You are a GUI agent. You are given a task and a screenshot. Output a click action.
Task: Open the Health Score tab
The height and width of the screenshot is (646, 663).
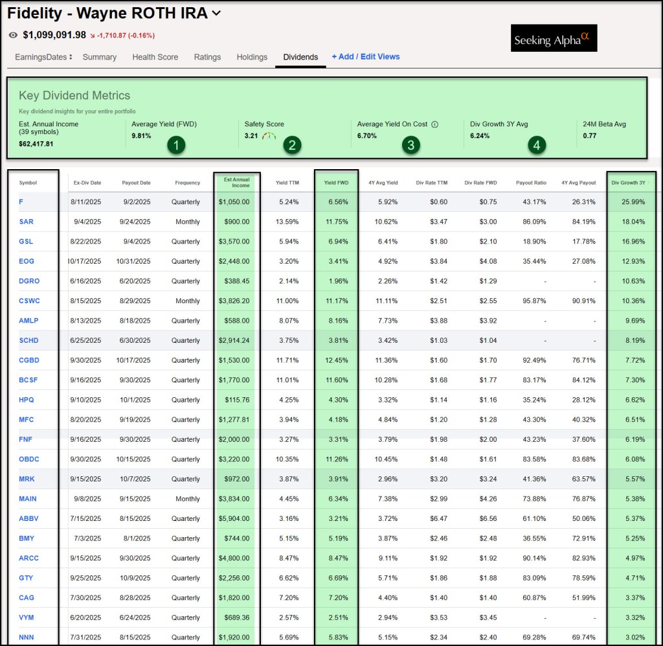[x=155, y=57]
